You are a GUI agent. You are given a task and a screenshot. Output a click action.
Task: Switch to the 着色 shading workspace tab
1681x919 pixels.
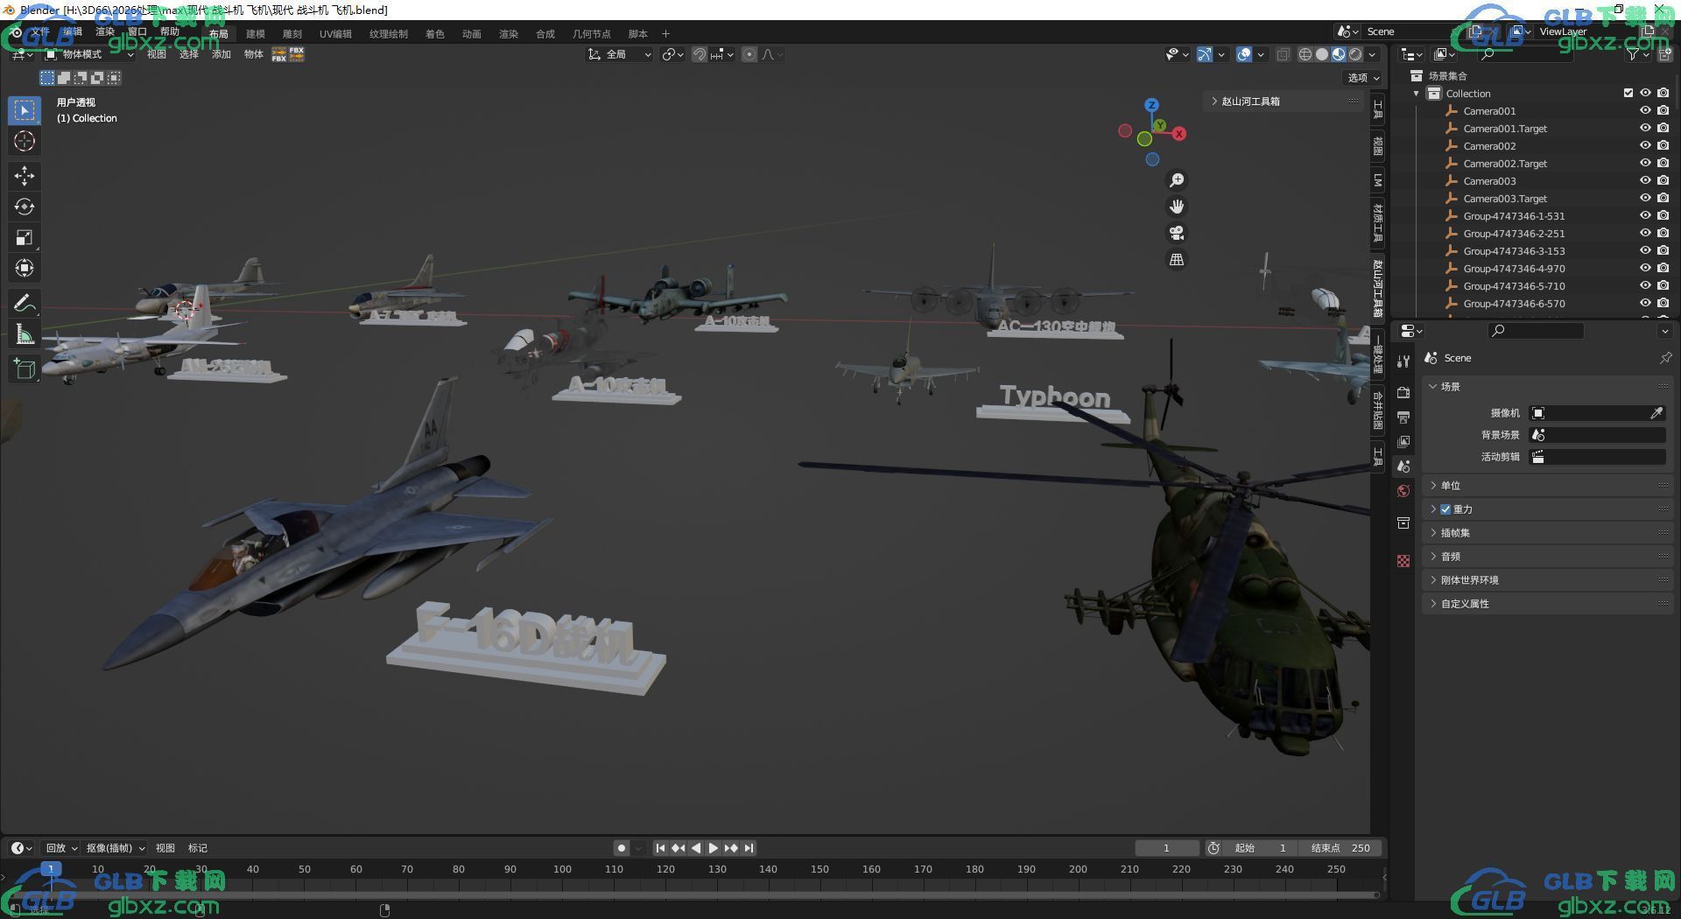pos(435,34)
